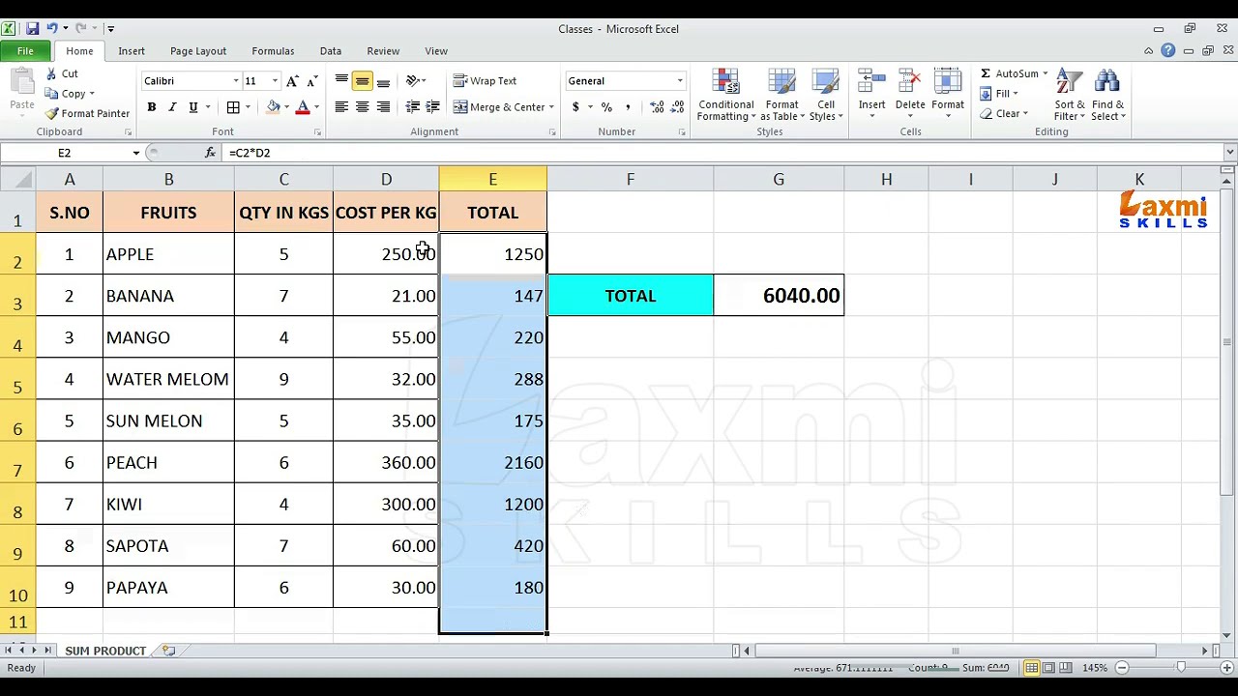This screenshot has width=1238, height=696.
Task: Insert new worksheet tab icon
Action: point(168,651)
